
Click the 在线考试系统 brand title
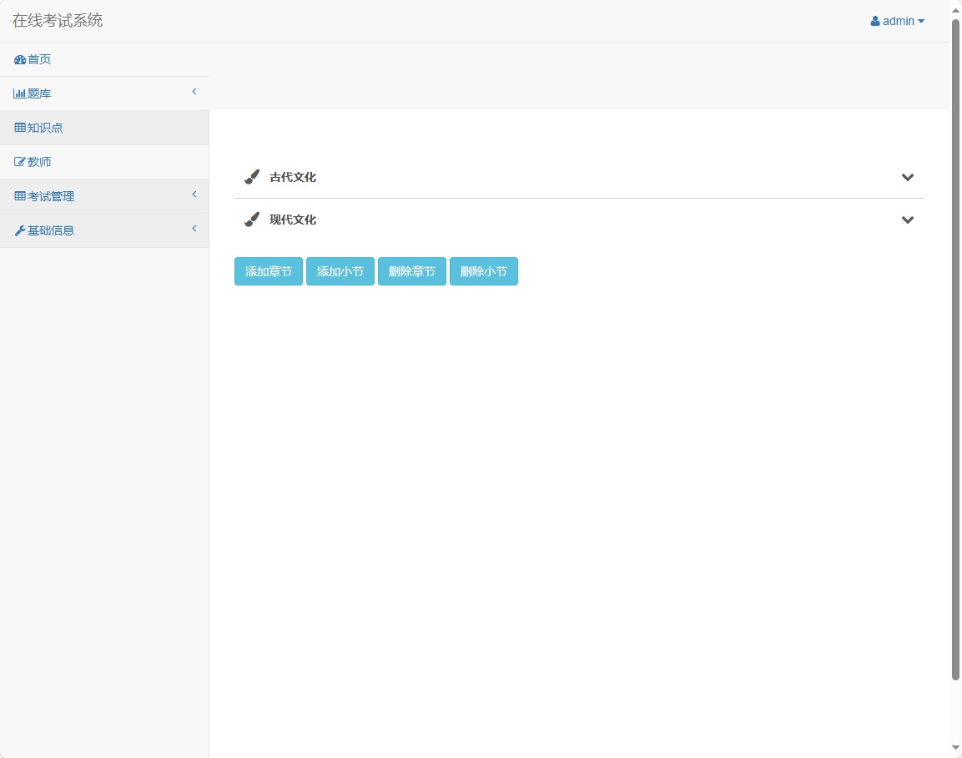58,21
